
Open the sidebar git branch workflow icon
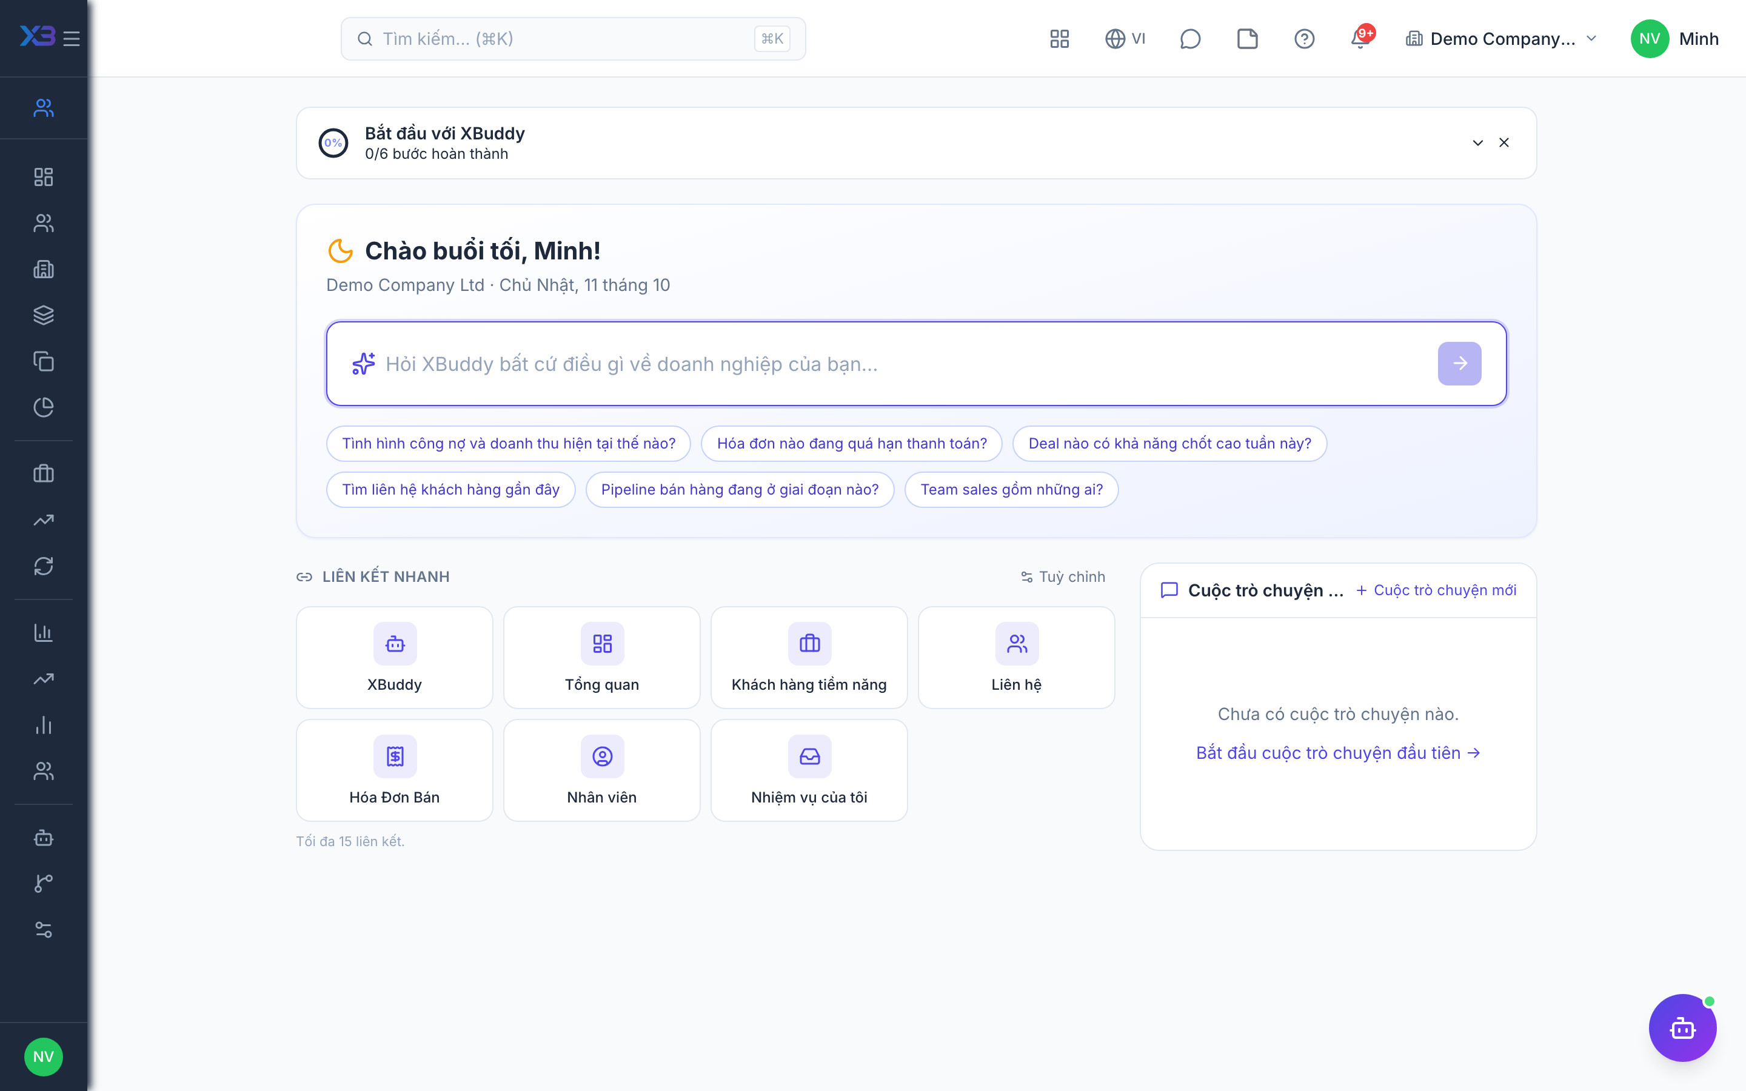point(43,883)
